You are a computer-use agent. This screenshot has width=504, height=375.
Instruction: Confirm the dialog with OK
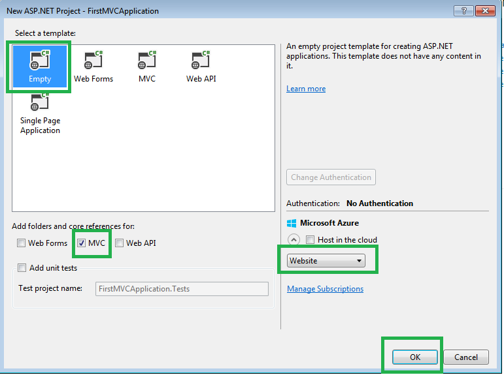point(414,357)
